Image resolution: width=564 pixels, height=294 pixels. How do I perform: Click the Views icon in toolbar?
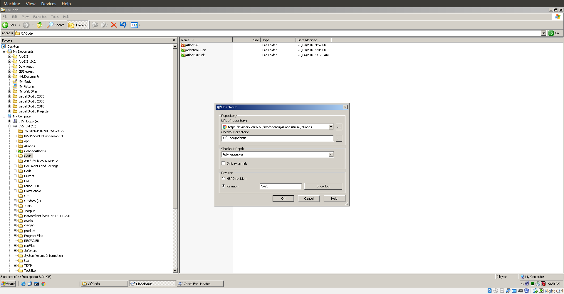pyautogui.click(x=134, y=25)
